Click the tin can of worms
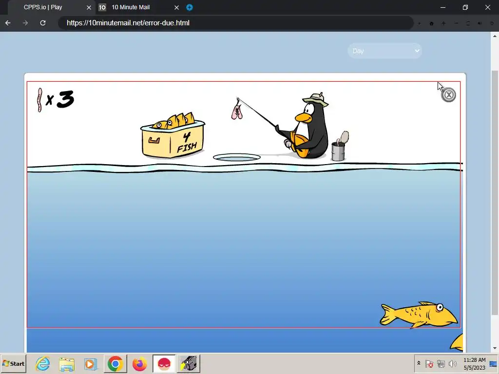 coord(340,146)
